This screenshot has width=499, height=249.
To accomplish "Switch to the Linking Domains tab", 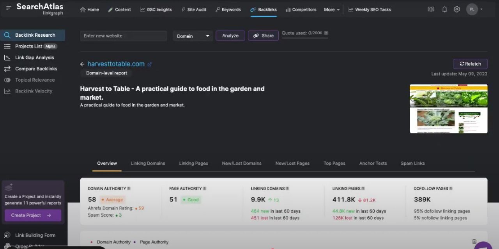I will tap(148, 163).
